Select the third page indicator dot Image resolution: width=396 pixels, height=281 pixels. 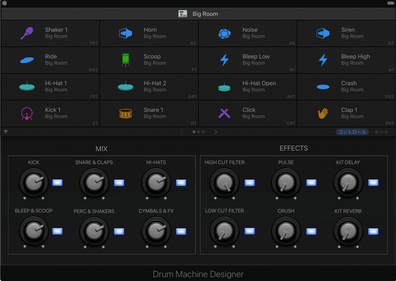(x=203, y=132)
